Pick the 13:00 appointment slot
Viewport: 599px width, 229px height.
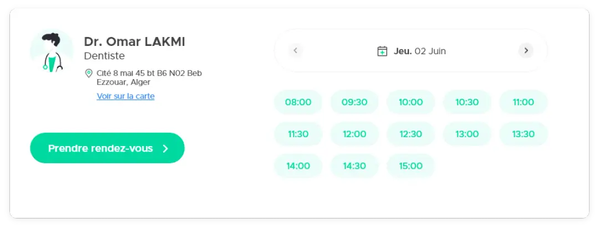(x=467, y=134)
